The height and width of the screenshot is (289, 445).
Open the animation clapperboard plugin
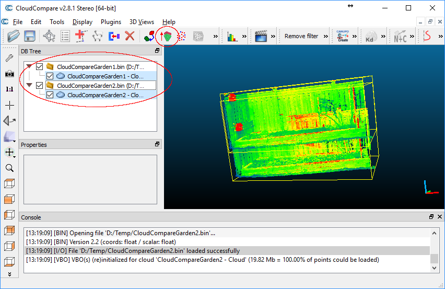point(261,36)
